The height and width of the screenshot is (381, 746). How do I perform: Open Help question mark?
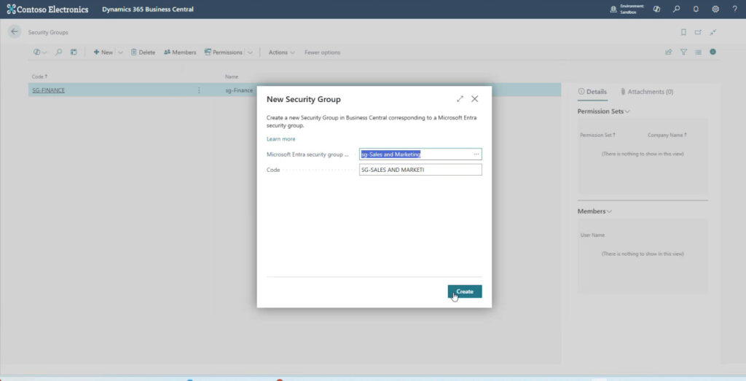tap(734, 9)
